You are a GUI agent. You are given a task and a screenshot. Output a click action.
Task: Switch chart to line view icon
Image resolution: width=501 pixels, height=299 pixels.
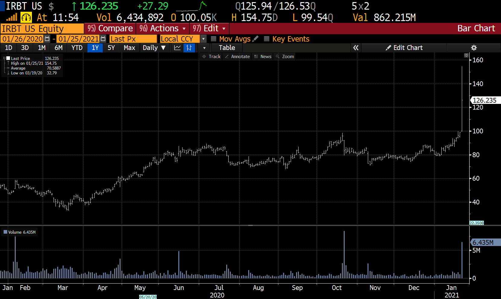point(177,48)
